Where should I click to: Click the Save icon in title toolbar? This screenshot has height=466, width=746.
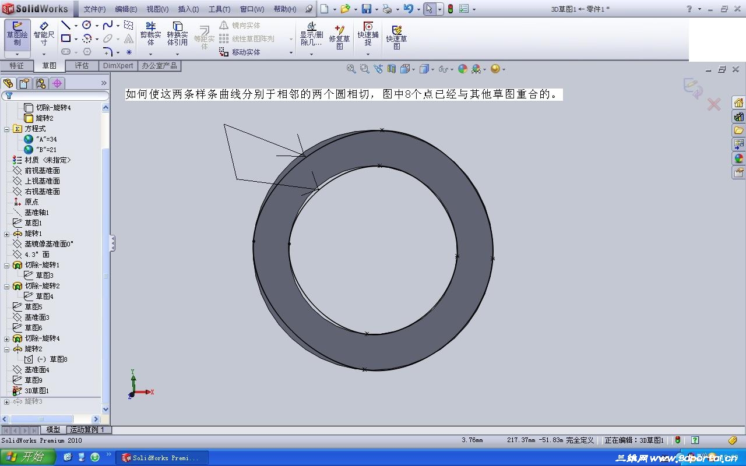click(367, 9)
